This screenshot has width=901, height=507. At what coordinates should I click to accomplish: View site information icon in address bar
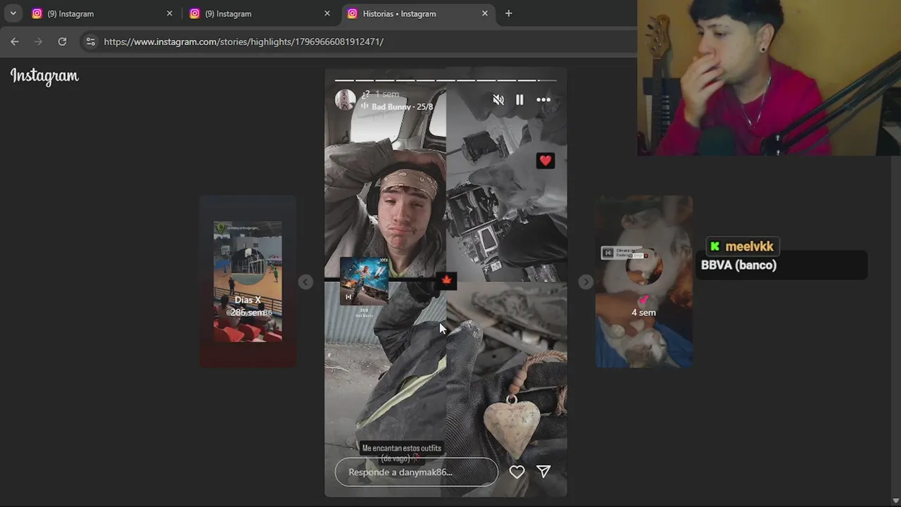tap(90, 42)
